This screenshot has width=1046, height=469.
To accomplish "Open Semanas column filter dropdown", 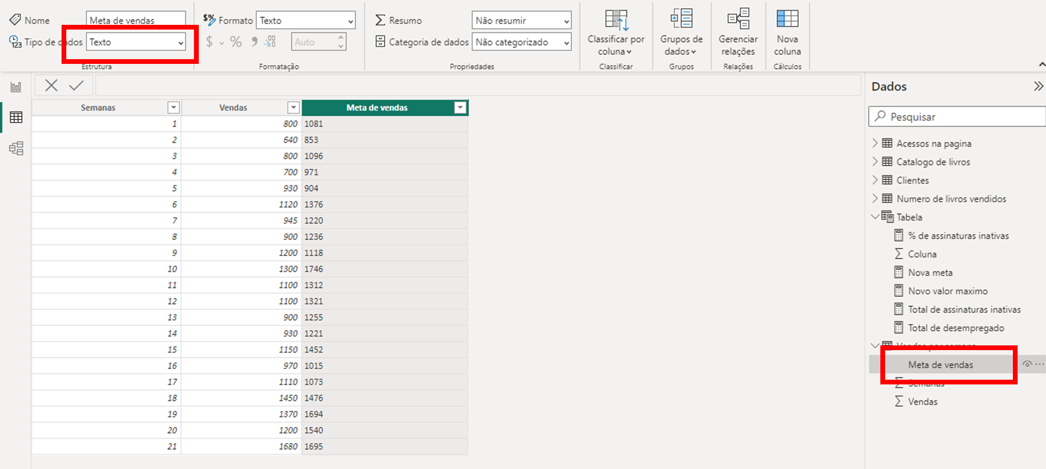I will coord(173,108).
